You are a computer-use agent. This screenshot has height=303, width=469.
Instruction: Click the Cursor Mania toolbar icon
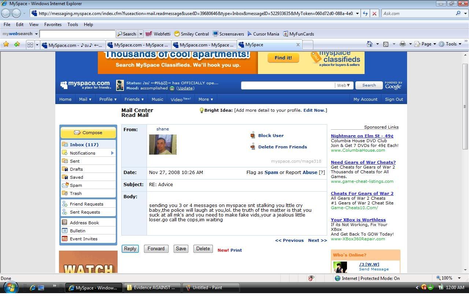tap(250, 34)
